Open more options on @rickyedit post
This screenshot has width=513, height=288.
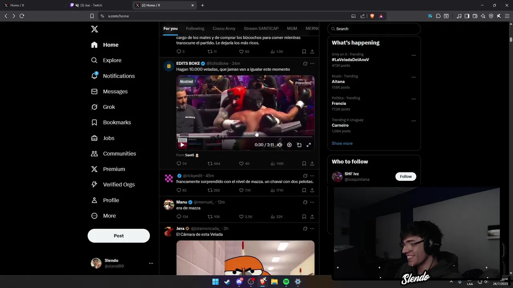(x=312, y=176)
